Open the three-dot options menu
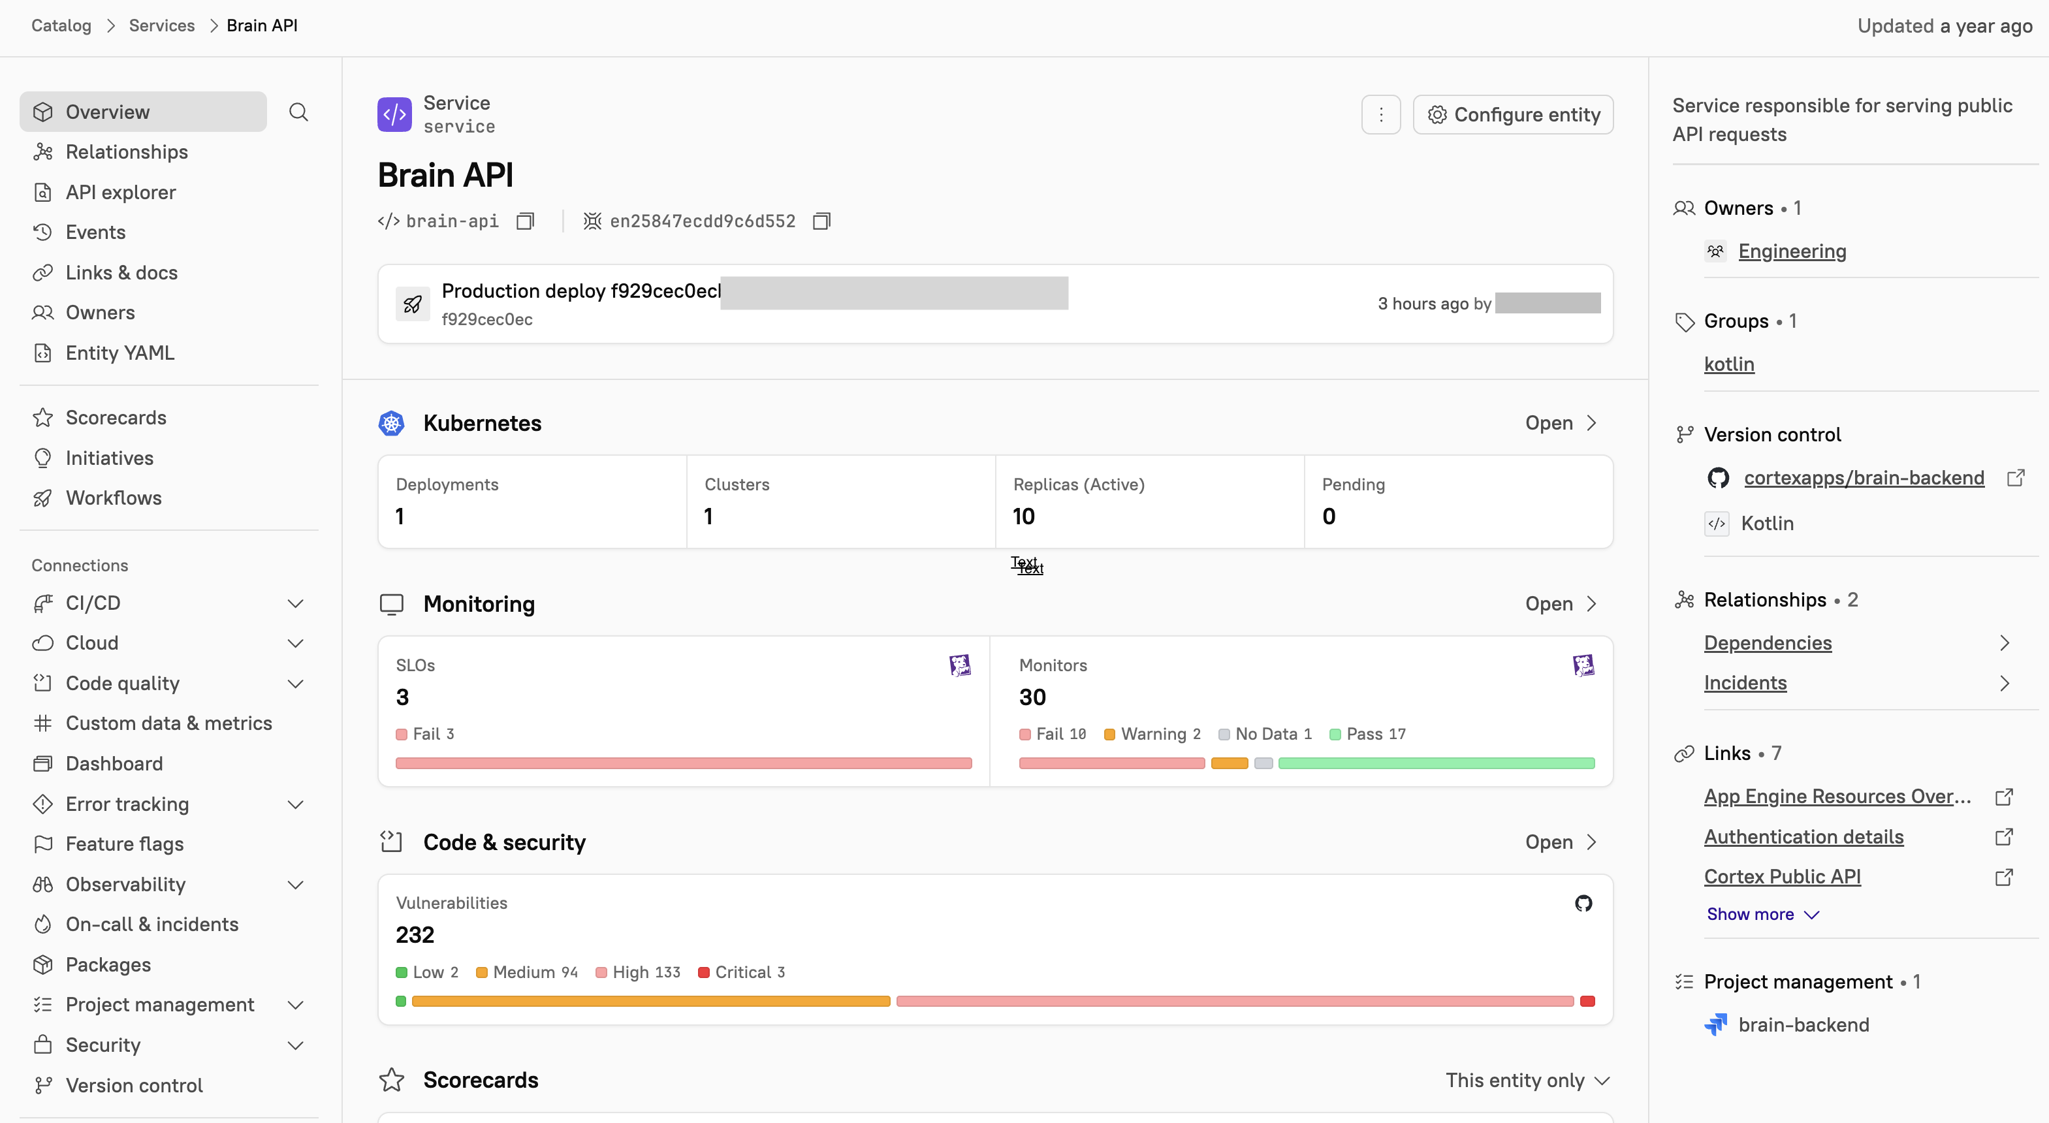2049x1123 pixels. (1381, 114)
